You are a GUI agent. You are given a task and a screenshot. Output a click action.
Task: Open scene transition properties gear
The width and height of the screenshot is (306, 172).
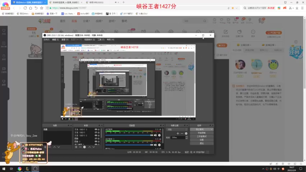click(186, 133)
